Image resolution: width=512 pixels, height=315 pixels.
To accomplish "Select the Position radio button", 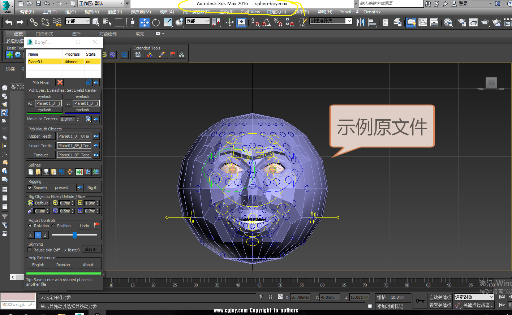I will click(53, 226).
